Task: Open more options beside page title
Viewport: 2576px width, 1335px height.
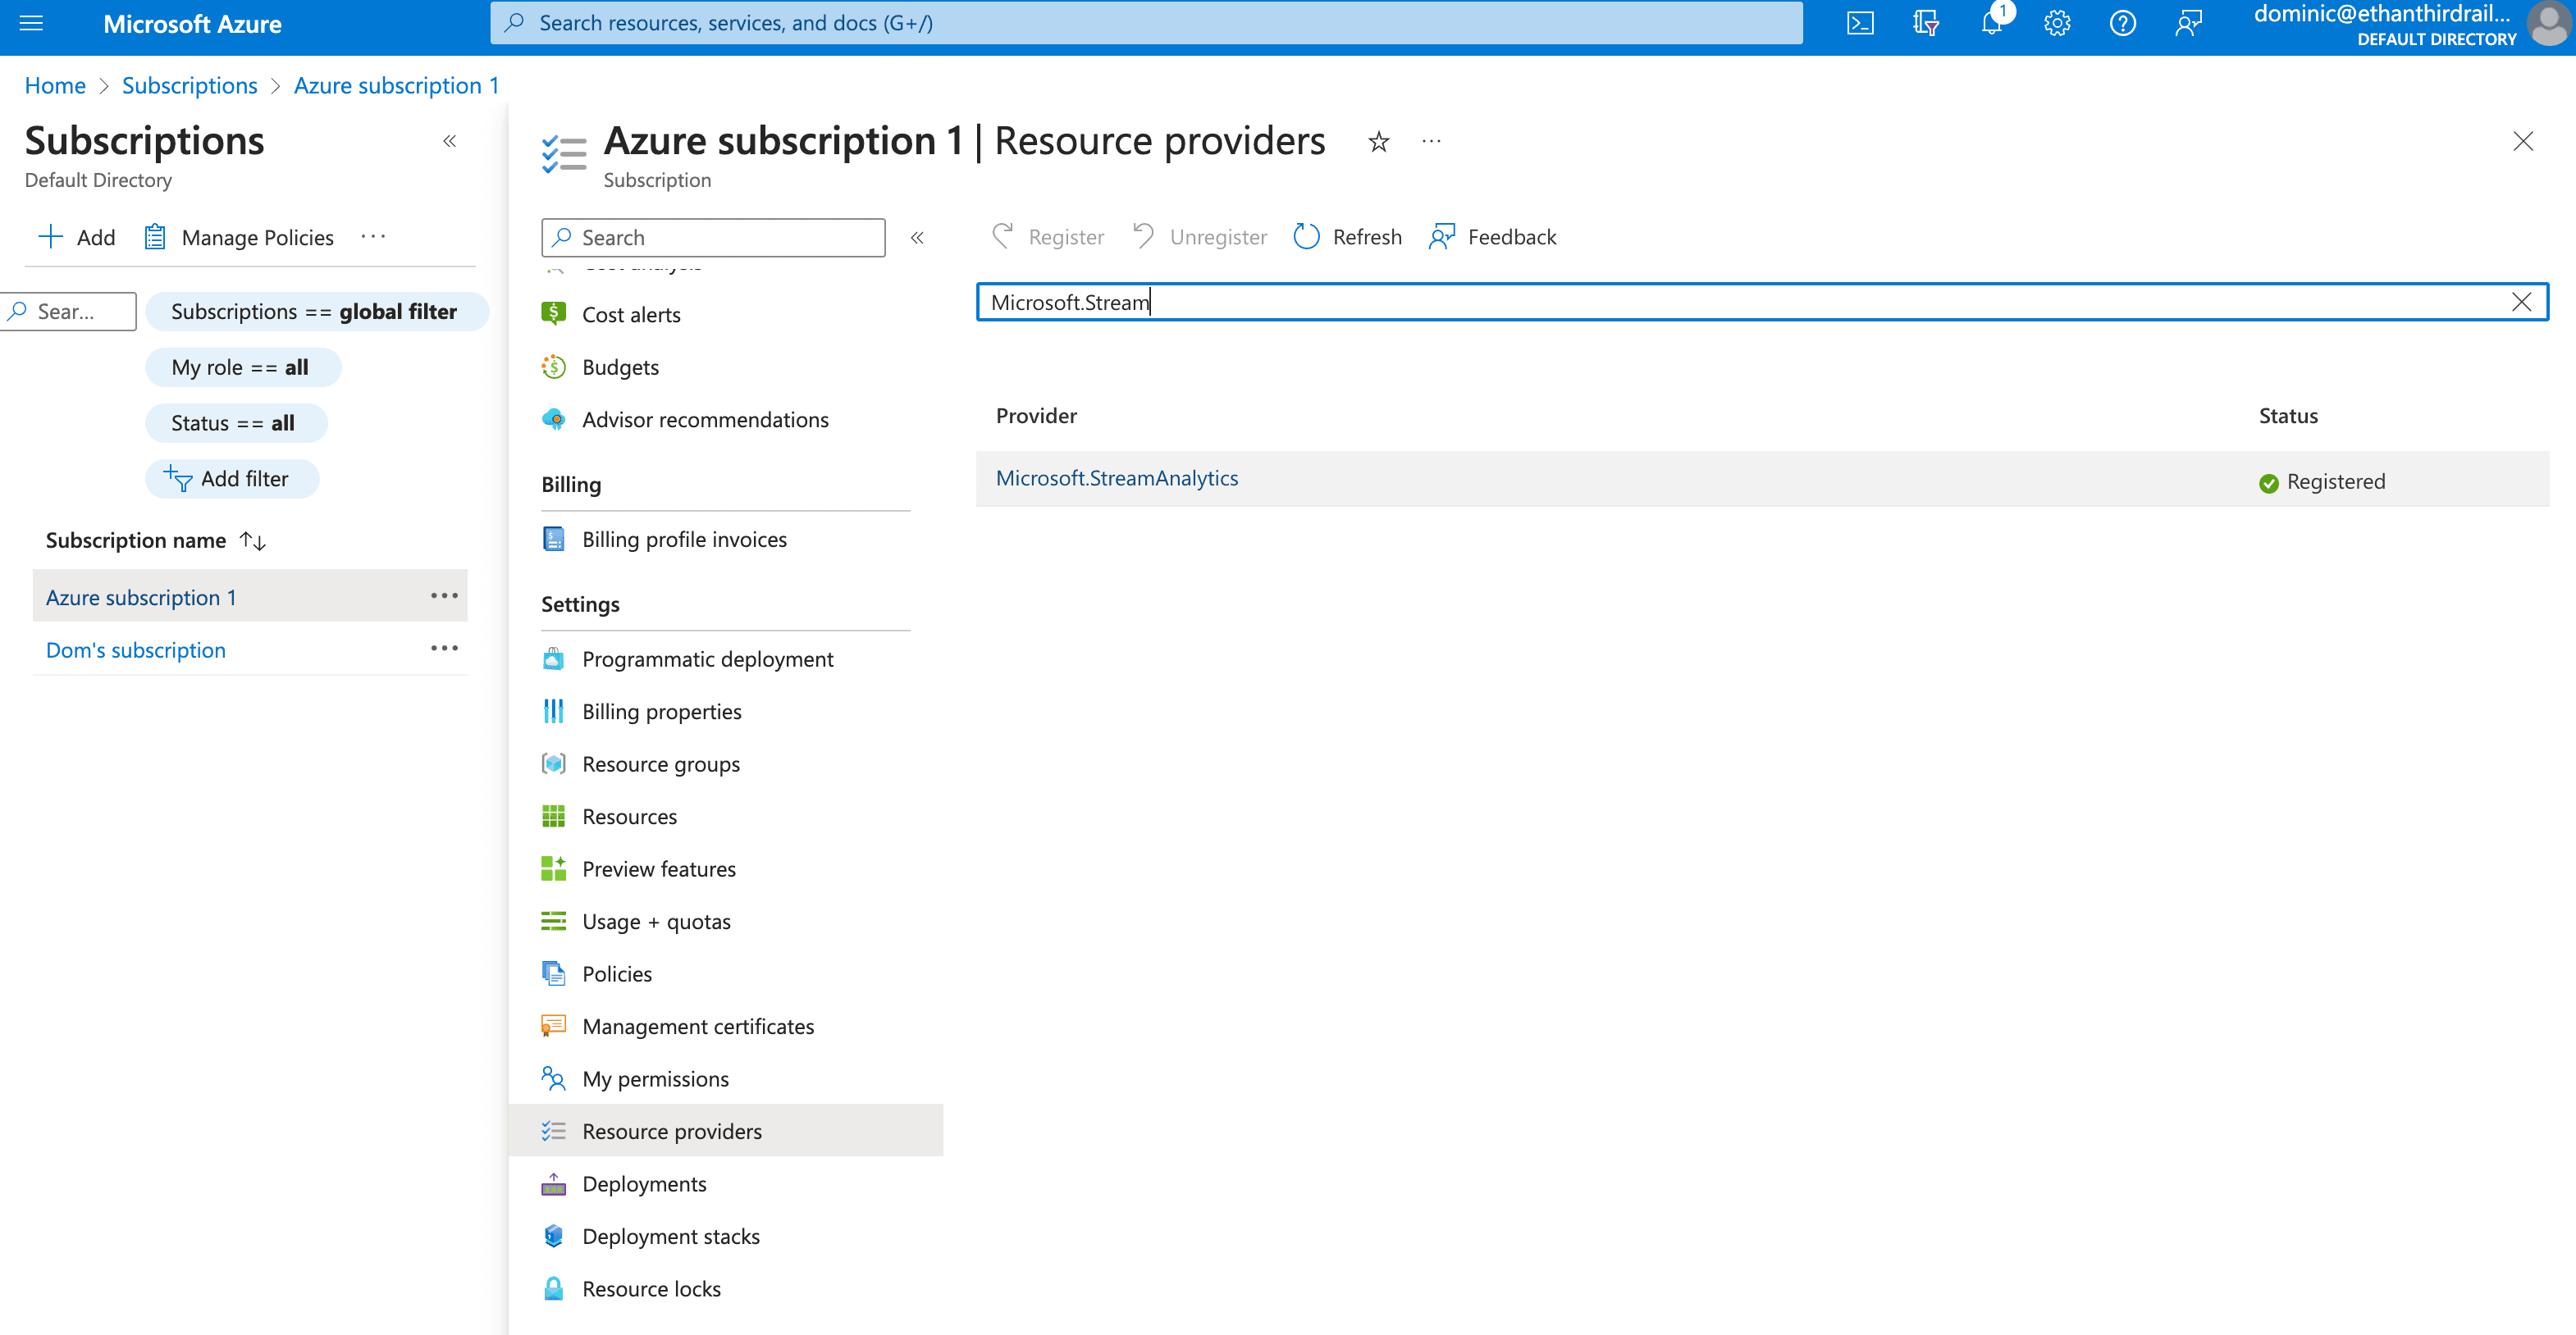Action: pos(1431,142)
